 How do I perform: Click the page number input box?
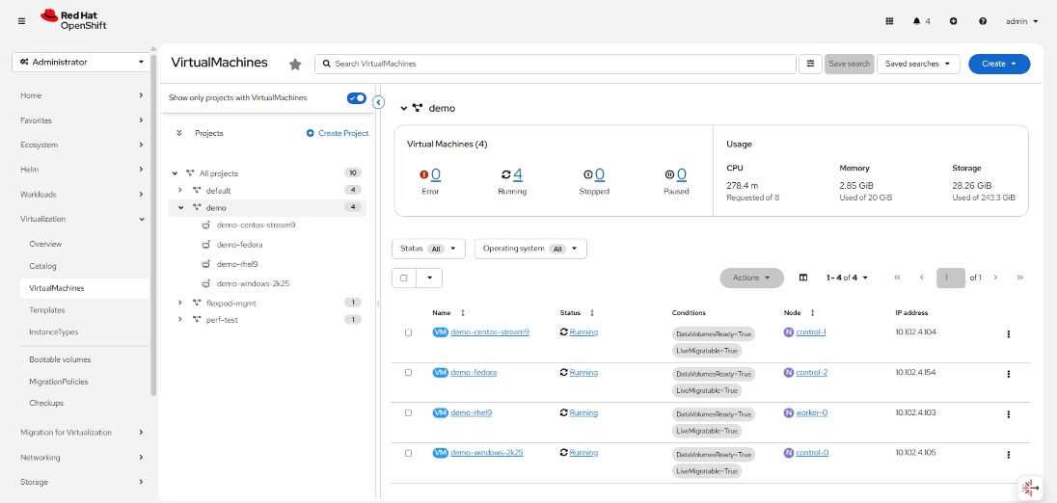click(951, 278)
